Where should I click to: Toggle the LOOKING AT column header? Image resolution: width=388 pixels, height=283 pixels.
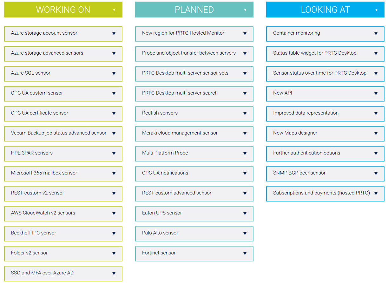click(376, 10)
